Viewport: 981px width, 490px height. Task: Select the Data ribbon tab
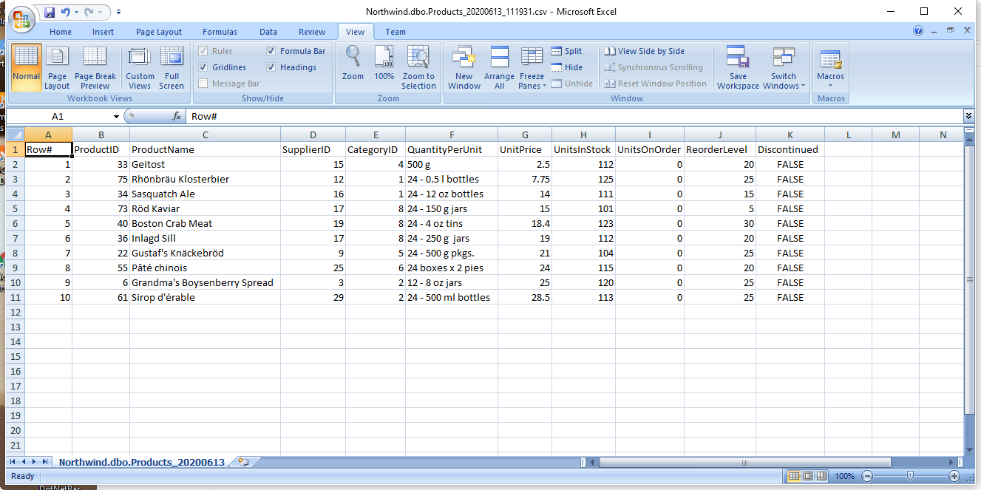pyautogui.click(x=268, y=32)
